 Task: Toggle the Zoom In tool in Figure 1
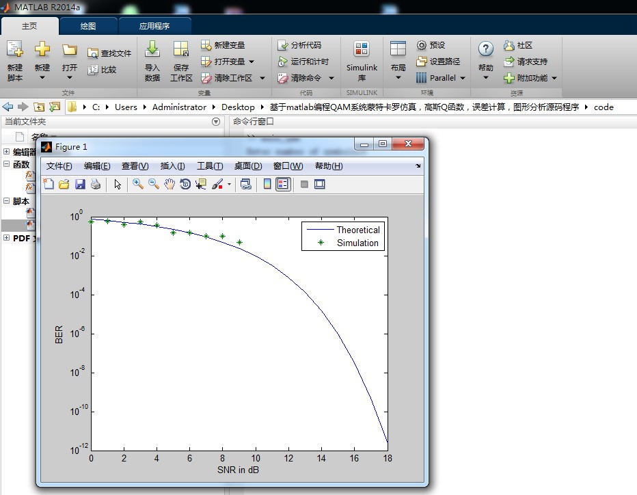point(137,184)
